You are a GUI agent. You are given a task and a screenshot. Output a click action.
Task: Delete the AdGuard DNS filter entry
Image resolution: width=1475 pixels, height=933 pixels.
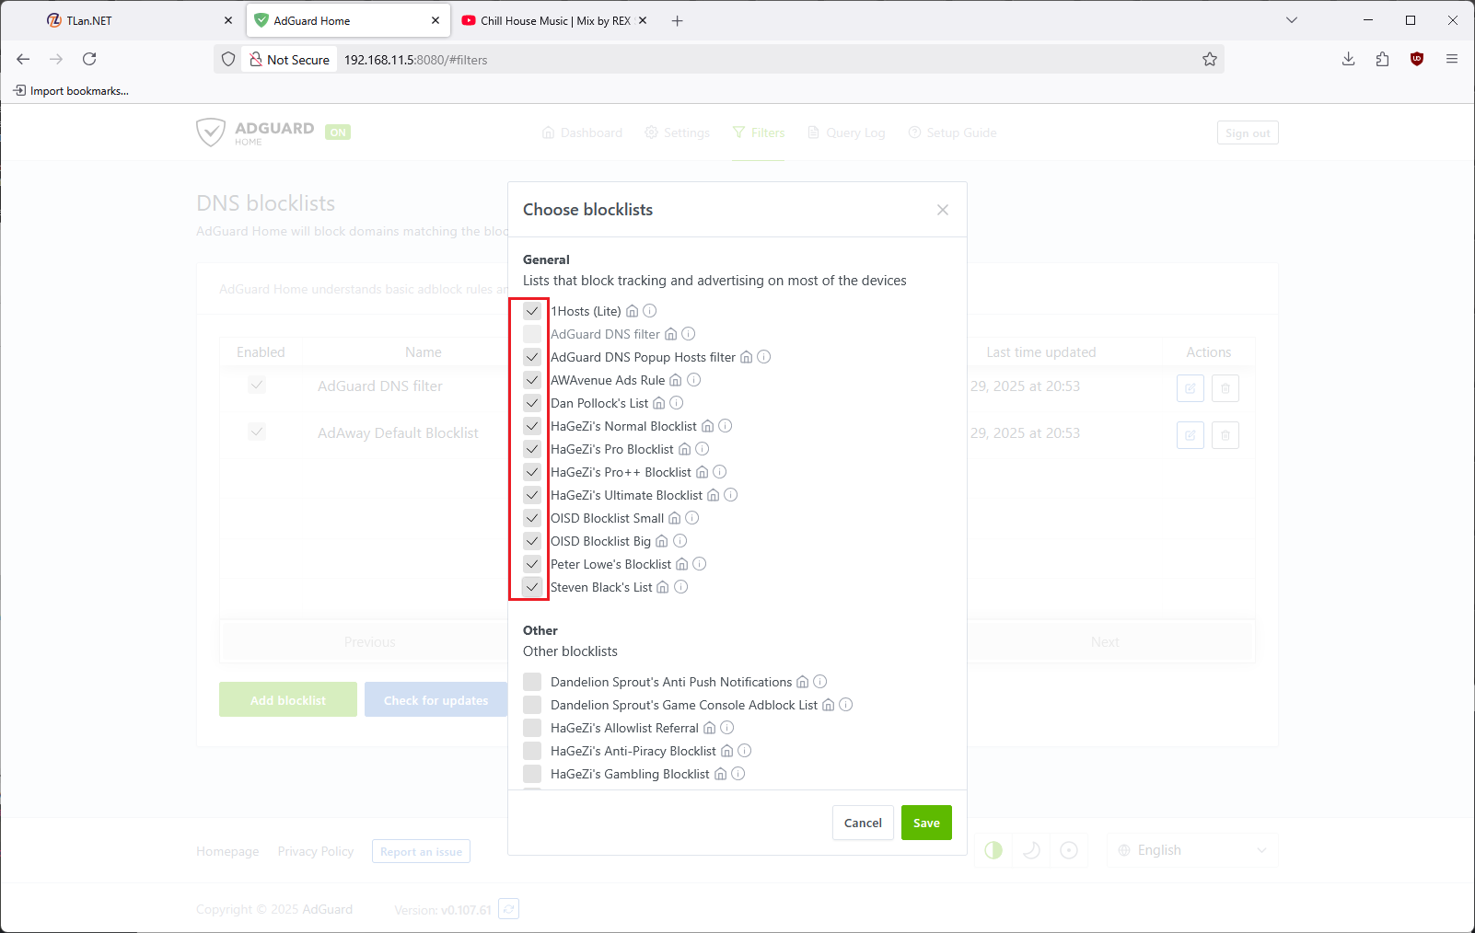point(1225,388)
